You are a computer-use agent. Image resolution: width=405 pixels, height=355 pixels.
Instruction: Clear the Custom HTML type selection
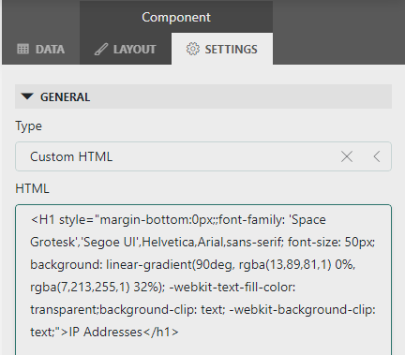coord(347,156)
